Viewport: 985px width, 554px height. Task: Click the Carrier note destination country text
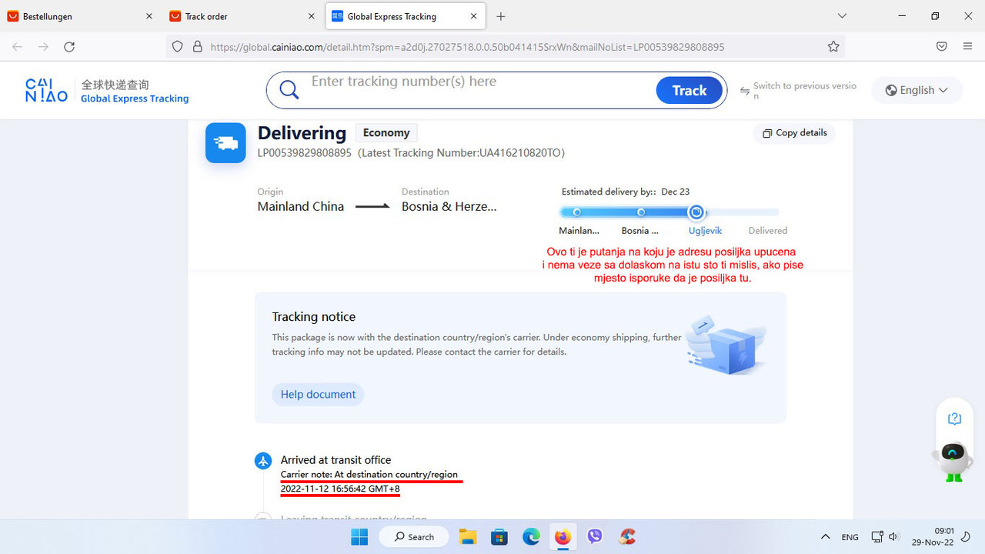coord(369,474)
